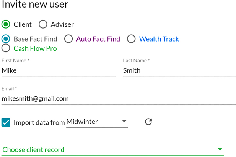236x157 pixels.
Task: Click the Import data from label text
Action: click(x=39, y=122)
